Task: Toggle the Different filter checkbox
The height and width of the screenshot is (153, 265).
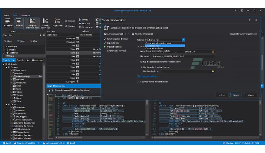Action: 4,46
